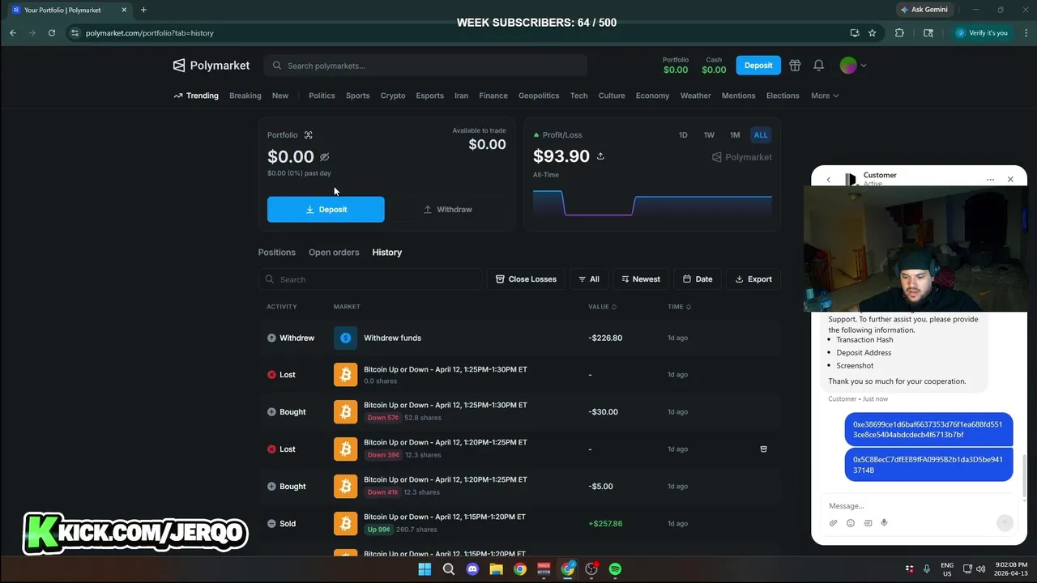
Task: Click the microphone icon in chat
Action: (884, 523)
